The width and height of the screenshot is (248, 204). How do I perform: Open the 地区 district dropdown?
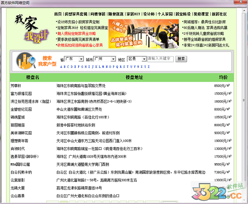pyautogui.click(x=137, y=59)
